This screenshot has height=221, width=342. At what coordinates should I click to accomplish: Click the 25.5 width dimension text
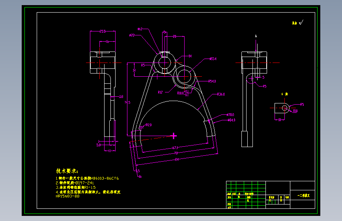tap(102, 31)
